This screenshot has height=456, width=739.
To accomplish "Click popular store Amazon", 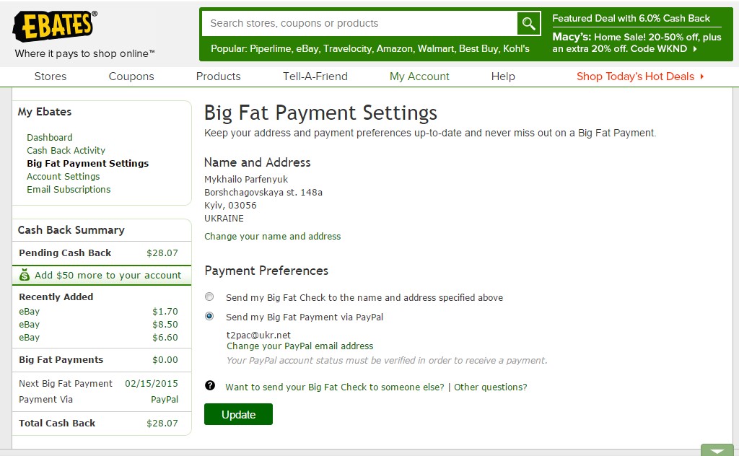I will click(x=395, y=49).
